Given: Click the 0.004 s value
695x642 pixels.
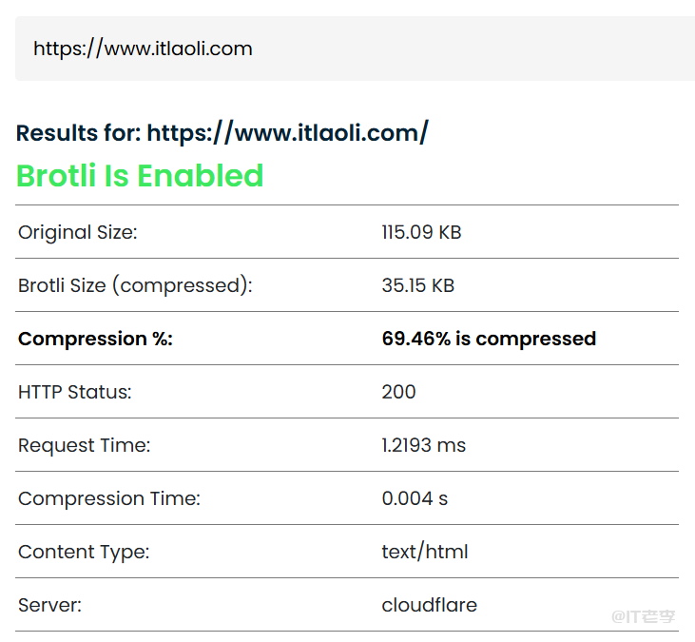Looking at the screenshot, I should tap(415, 498).
